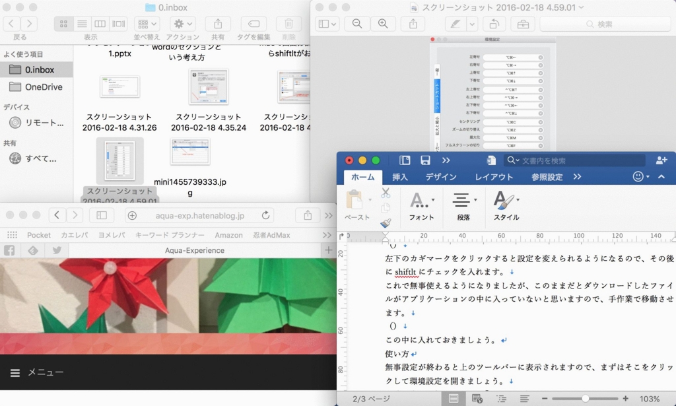Screen dimensions: 676x406
Task: Click the Safari address bar aqua-exp.hatenablog.jp
Action: click(199, 215)
